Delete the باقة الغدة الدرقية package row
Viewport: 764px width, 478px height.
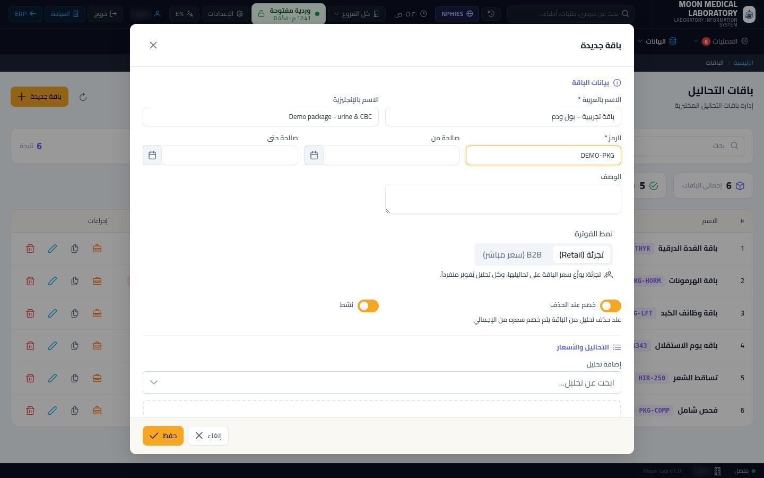[30, 249]
